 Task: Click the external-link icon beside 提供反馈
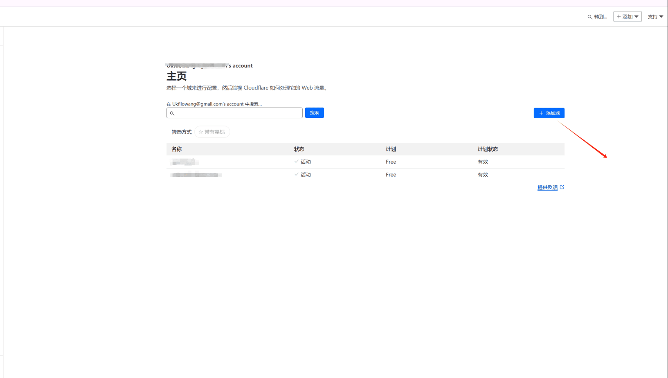562,187
